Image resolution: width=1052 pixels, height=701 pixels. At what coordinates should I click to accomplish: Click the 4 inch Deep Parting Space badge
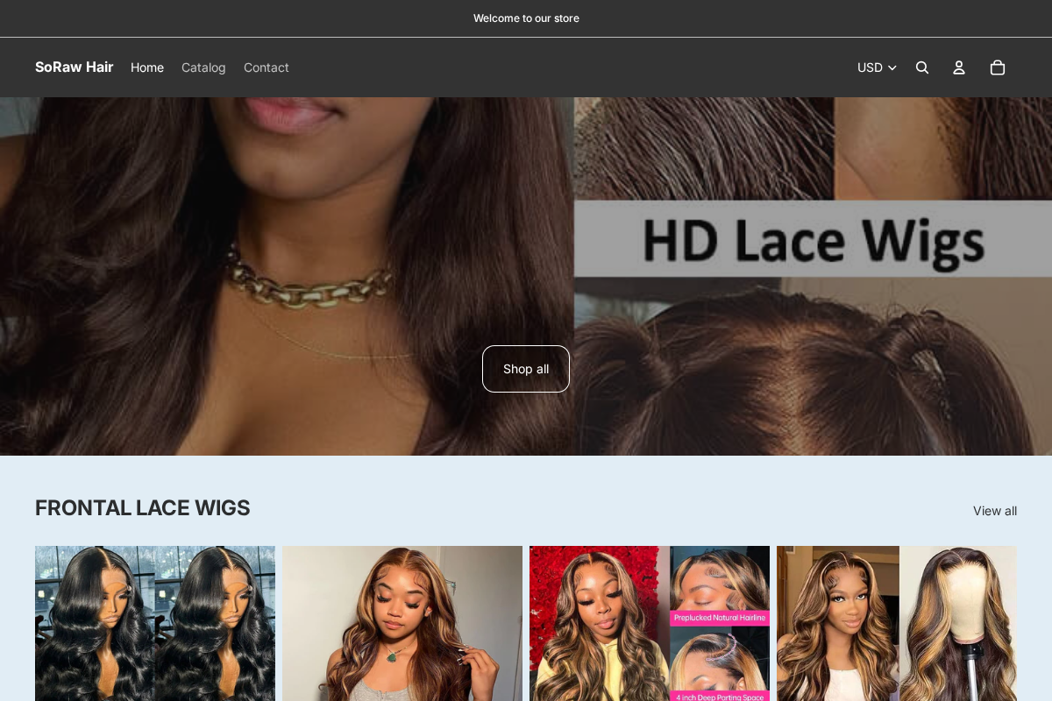coord(719,695)
